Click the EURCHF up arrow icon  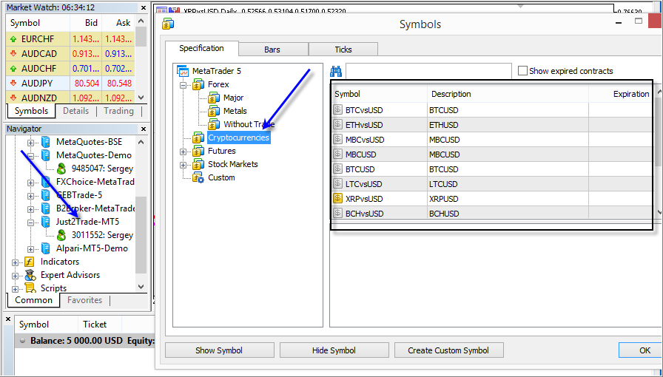point(13,39)
